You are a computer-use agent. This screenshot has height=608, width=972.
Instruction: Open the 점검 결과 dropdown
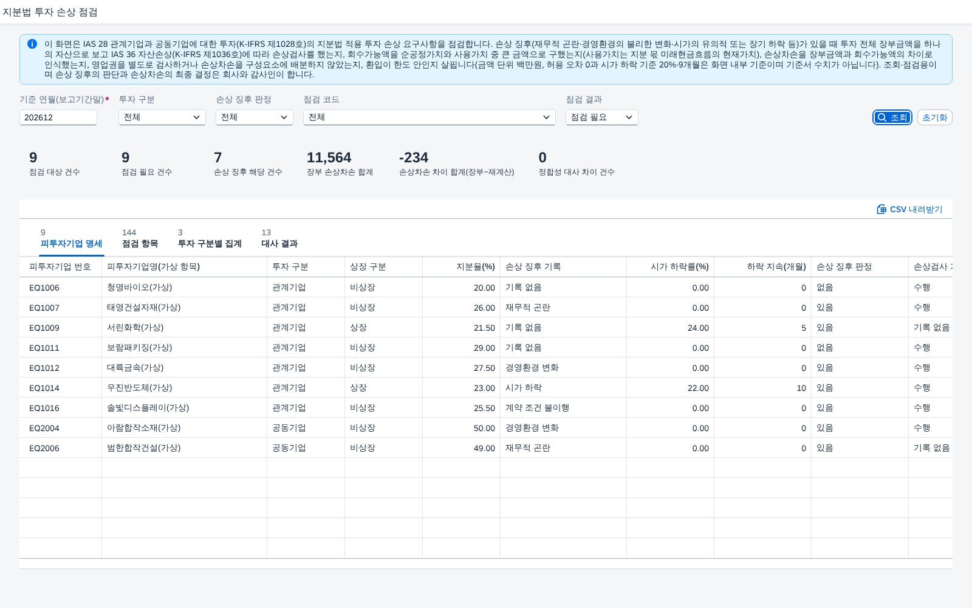pos(602,117)
